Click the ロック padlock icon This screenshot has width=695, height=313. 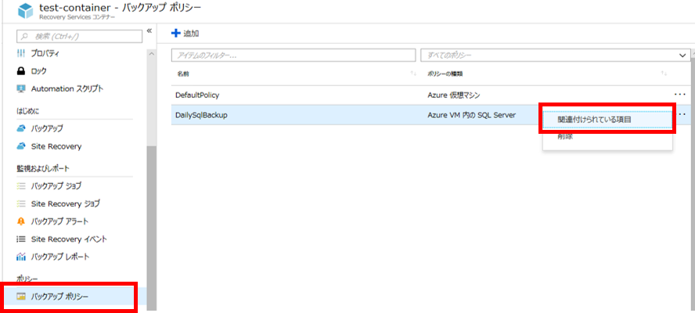21,71
